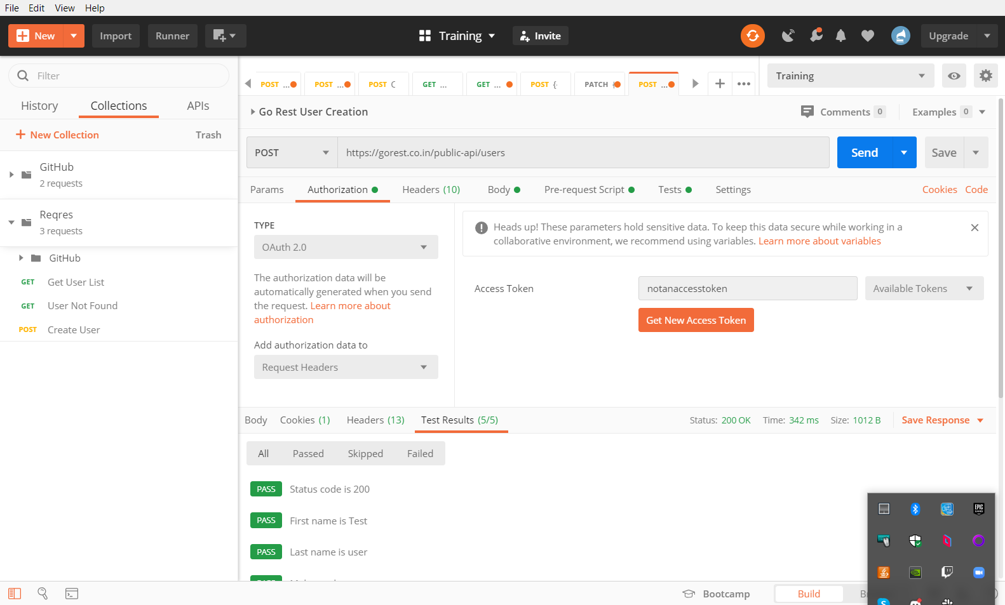This screenshot has height=605, width=1005.
Task: Expand the GitHub folder inside Reqres
Action: coord(21,258)
